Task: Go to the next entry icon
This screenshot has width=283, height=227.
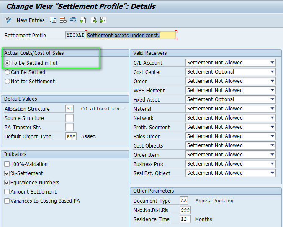Action: coord(93,20)
